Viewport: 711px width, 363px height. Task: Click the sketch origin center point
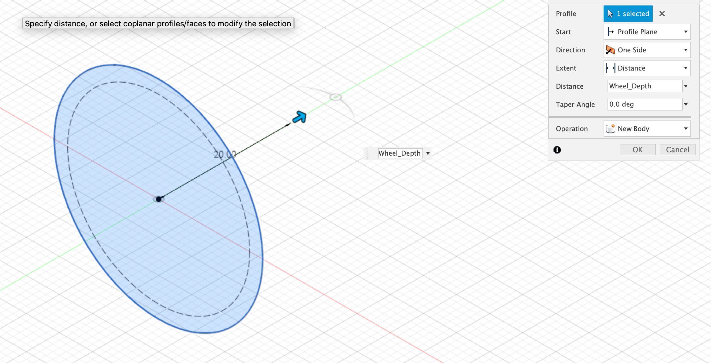159,199
